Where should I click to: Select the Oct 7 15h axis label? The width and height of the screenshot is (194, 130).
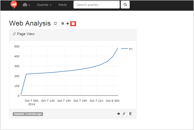pos(64,101)
